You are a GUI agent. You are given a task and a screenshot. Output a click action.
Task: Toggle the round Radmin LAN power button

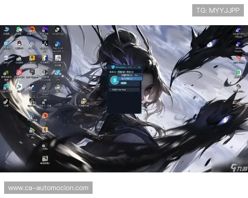click(114, 80)
